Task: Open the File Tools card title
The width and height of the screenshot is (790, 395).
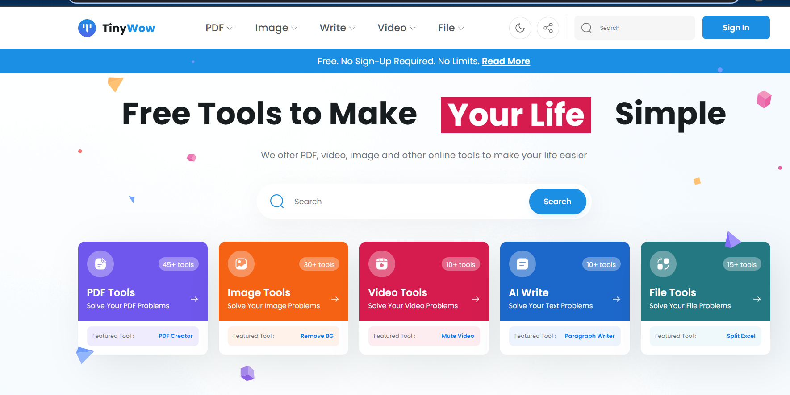Action: [x=673, y=292]
